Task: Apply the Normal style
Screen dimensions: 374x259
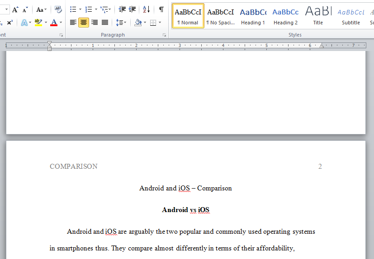Action: point(188,16)
